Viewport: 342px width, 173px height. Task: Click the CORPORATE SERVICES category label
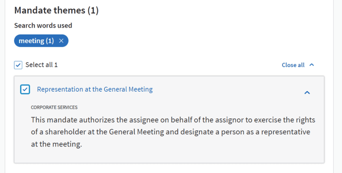pyautogui.click(x=54, y=107)
